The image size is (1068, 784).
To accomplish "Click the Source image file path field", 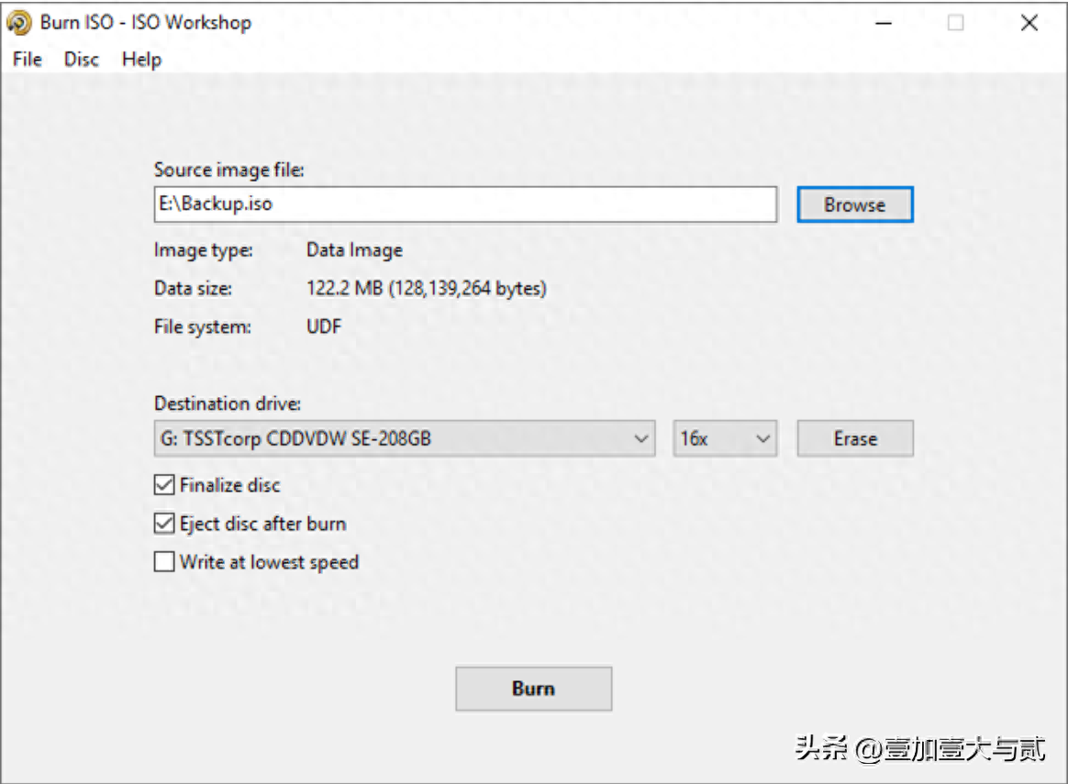I will point(465,204).
